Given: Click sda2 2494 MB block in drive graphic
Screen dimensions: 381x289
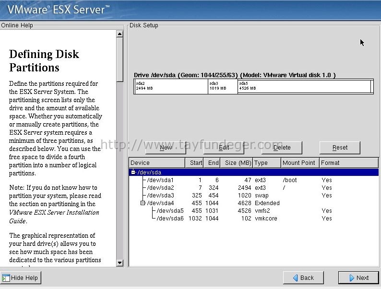Looking at the screenshot, I should coord(171,87).
